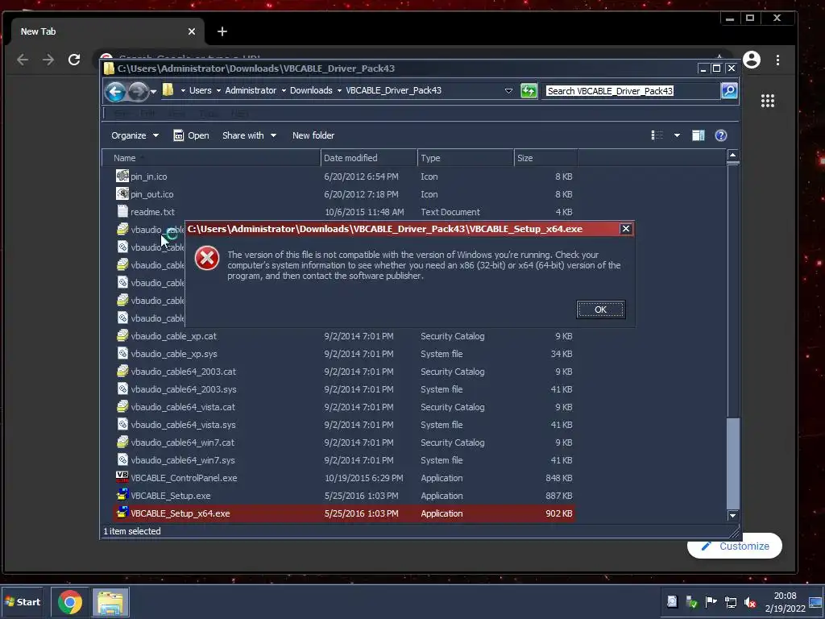Viewport: 825px width, 619px height.
Task: Click the network tray icon
Action: [x=730, y=602]
